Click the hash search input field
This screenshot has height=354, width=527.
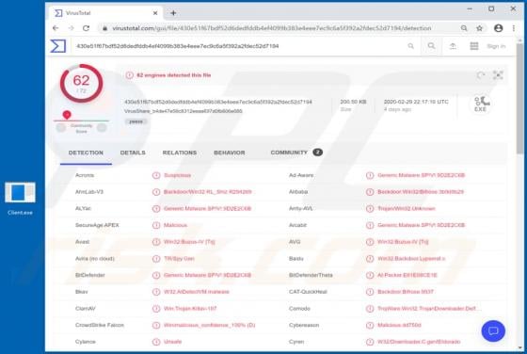coord(239,46)
